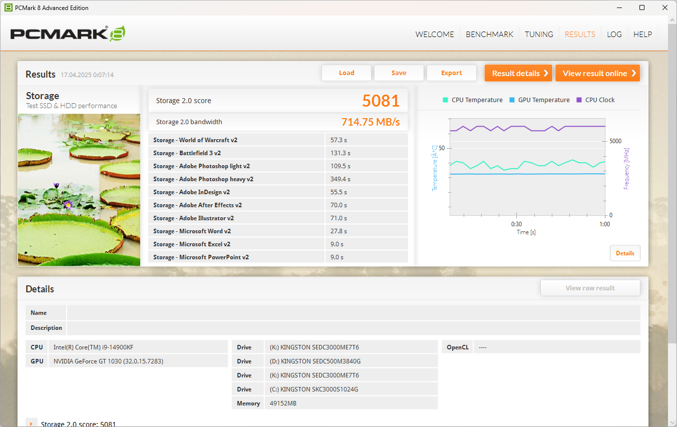Select the bandwidth value 714.75 MB/s
Image resolution: width=677 pixels, height=427 pixels.
(x=371, y=122)
